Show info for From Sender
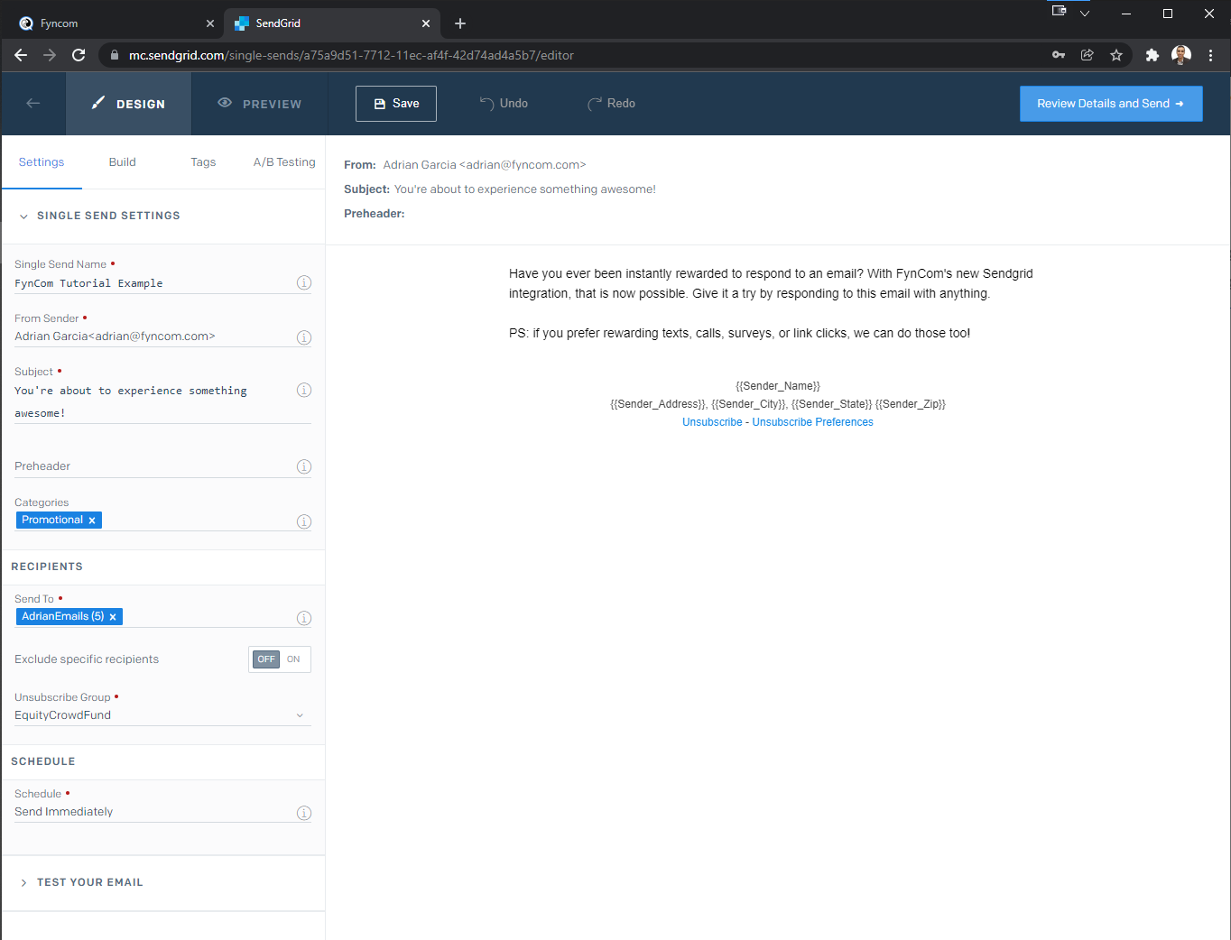 click(304, 337)
